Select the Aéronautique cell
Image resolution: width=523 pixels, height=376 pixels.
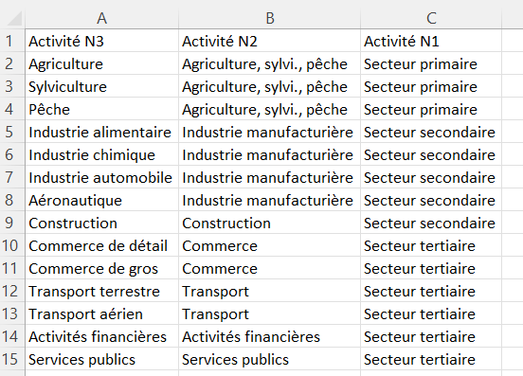(101, 200)
